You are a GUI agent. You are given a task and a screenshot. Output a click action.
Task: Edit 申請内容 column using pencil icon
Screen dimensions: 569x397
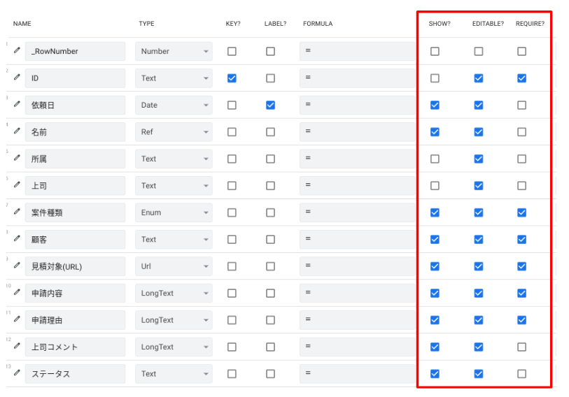[17, 292]
